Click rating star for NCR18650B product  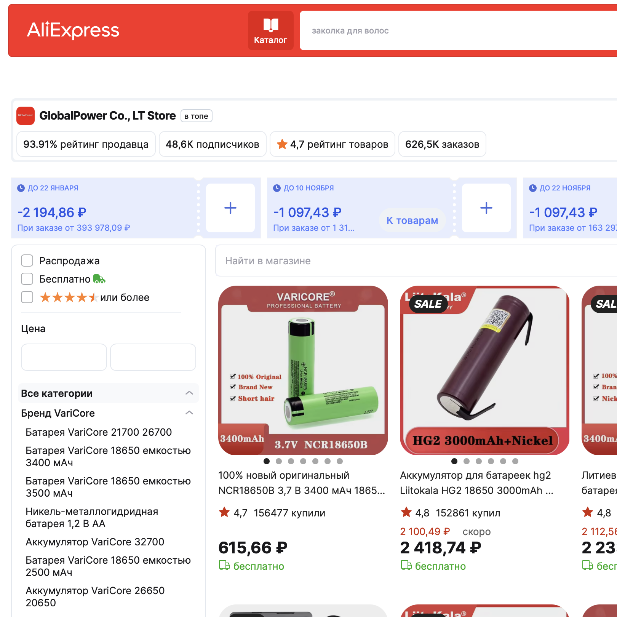[224, 512]
